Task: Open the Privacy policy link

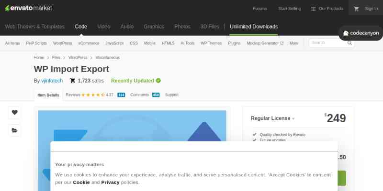Action: (x=111, y=182)
